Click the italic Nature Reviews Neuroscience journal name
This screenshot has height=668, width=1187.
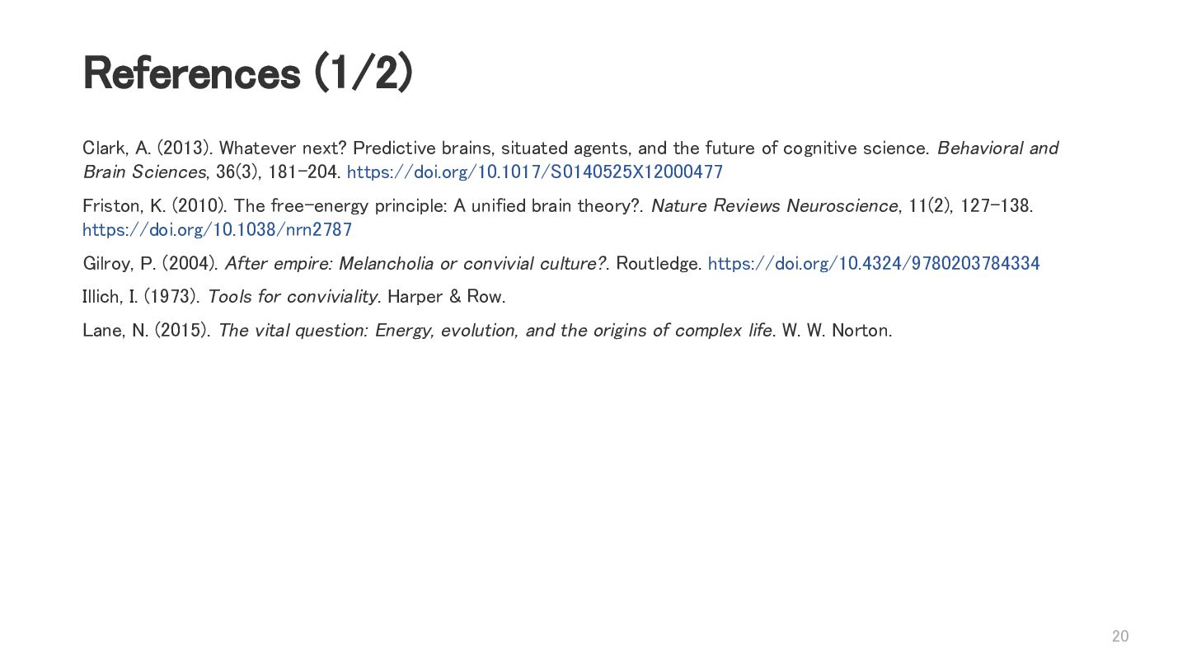[773, 206]
